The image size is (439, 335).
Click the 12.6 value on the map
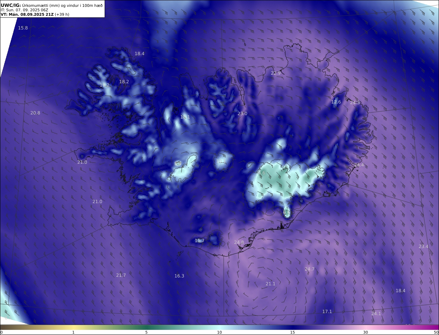click(x=336, y=102)
